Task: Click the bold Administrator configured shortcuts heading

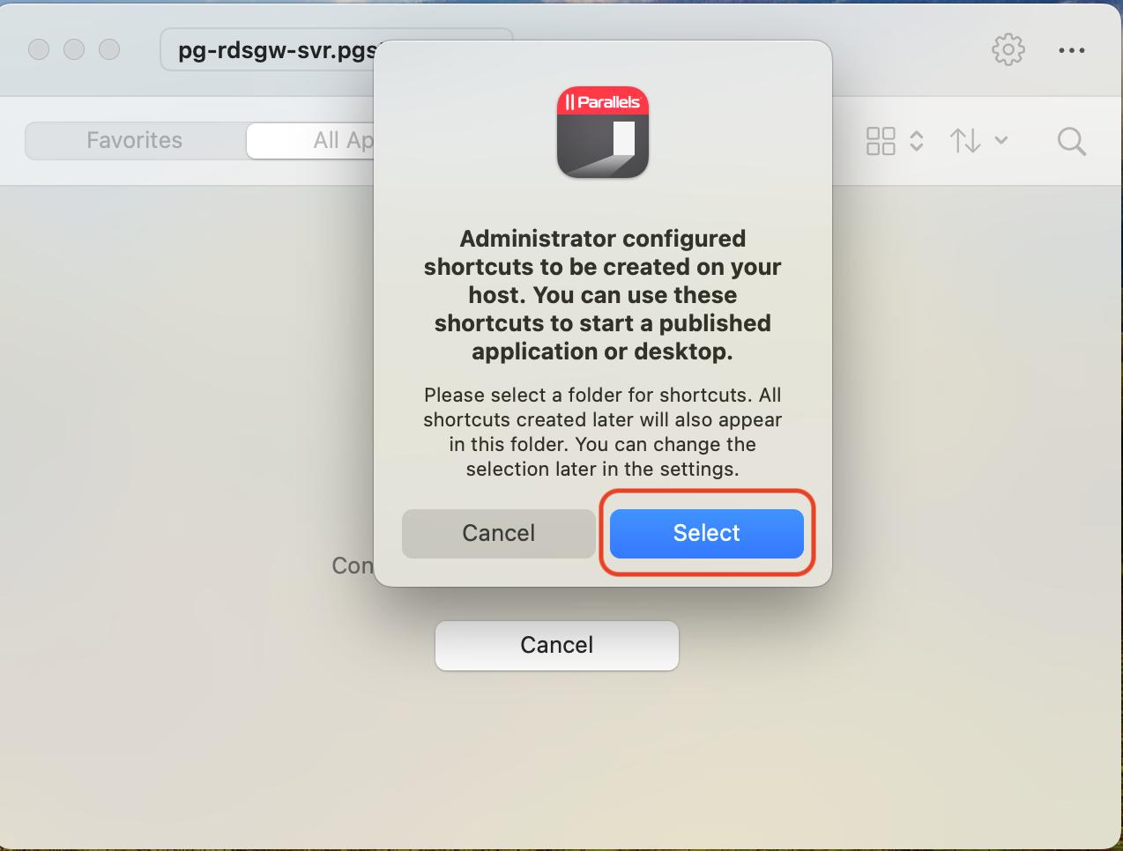Action: [x=603, y=295]
